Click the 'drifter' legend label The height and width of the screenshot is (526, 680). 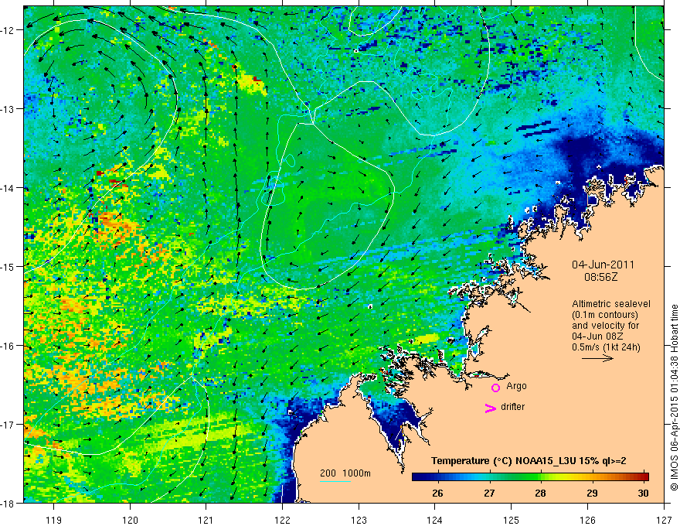click(512, 407)
